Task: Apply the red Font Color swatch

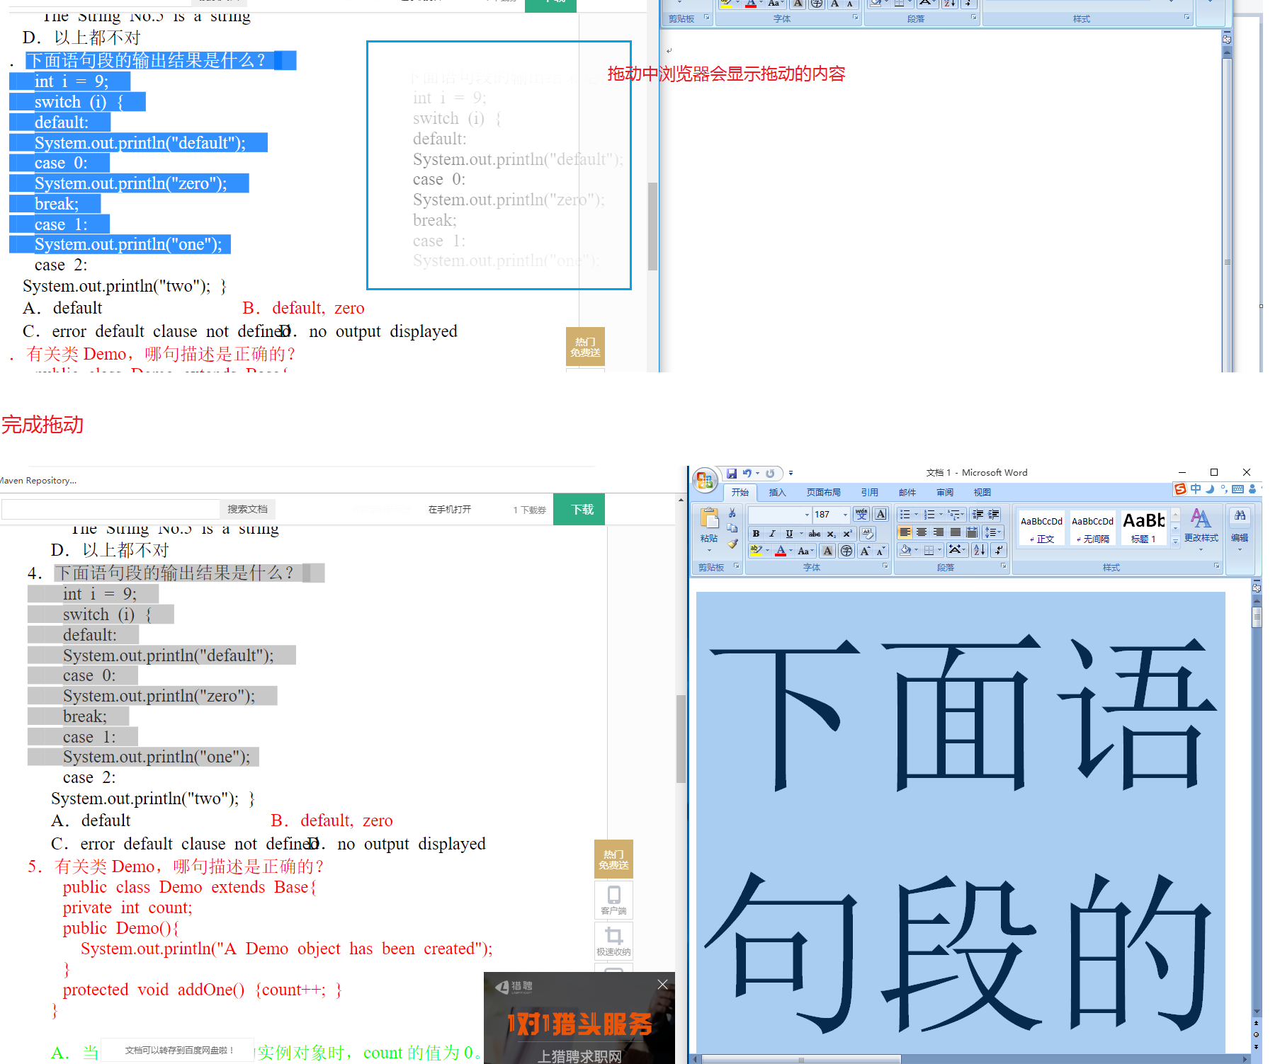Action: tap(780, 551)
